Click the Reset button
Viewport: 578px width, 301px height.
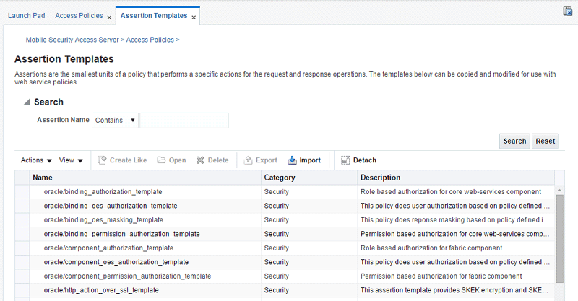tap(545, 141)
